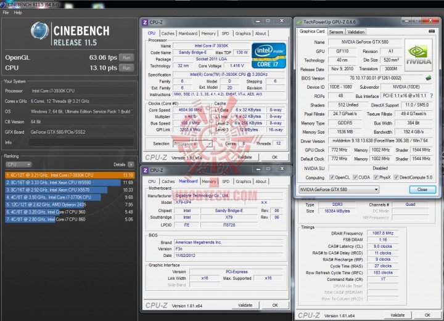Toggle the CUDA checkbox
Image resolution: width=444 pixels, height=321 pixels.
tap(355, 177)
